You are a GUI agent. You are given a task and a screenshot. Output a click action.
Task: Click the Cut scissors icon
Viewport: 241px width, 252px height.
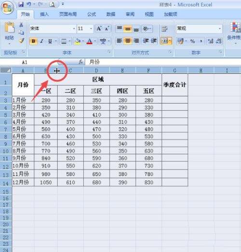21,25
